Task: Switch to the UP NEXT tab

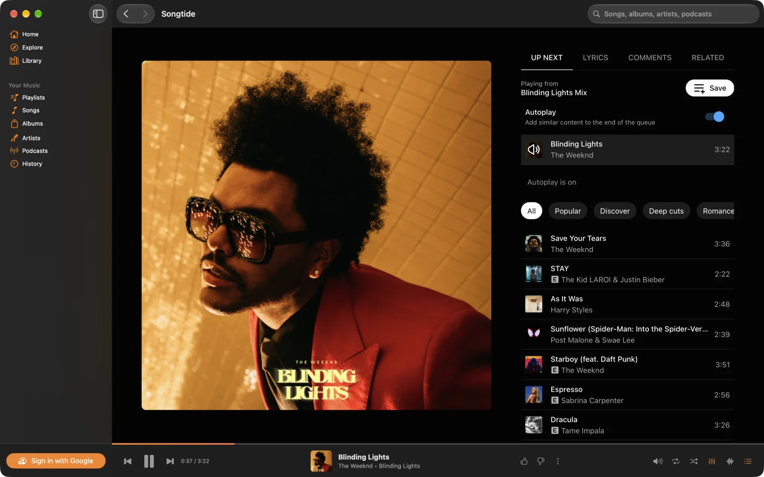Action: [x=547, y=58]
